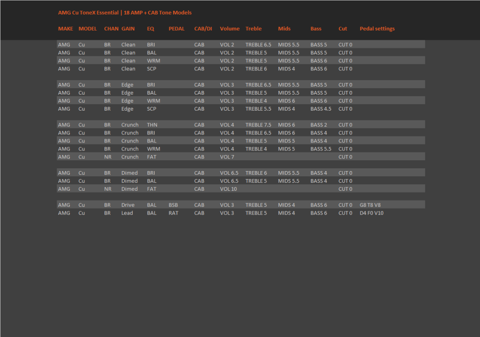Click NR in the Crunch FAT row
Screen dimensions: 480x337
click(x=108, y=157)
